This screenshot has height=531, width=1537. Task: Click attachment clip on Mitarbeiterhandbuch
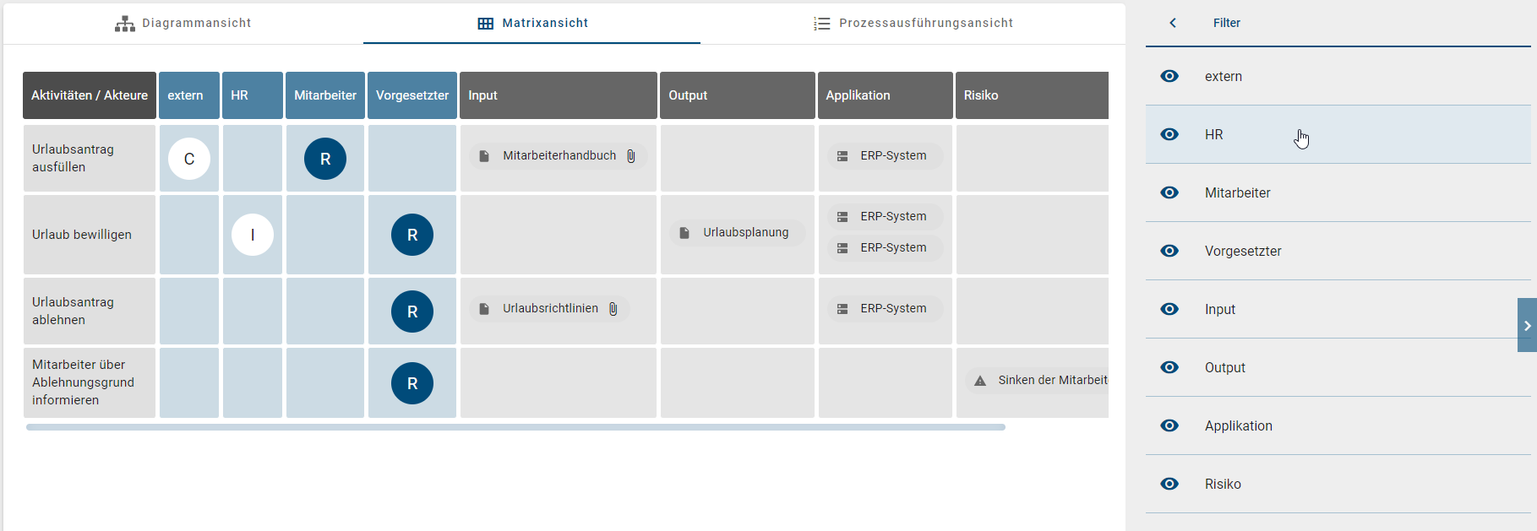[631, 156]
